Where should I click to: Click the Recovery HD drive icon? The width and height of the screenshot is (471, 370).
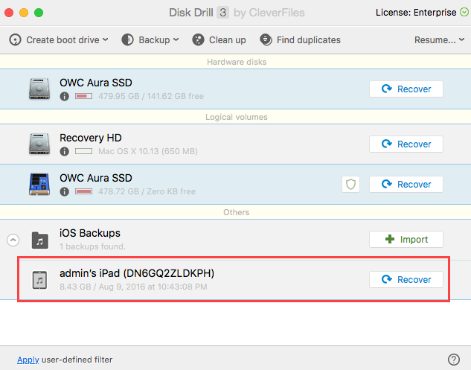39,144
